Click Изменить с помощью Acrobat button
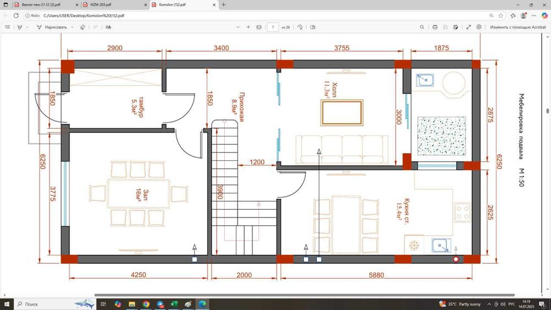 [517, 27]
